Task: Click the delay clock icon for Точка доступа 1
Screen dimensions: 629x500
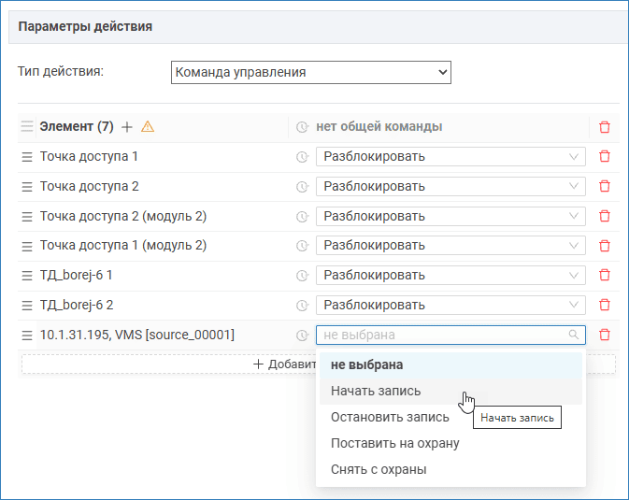Action: (x=302, y=157)
